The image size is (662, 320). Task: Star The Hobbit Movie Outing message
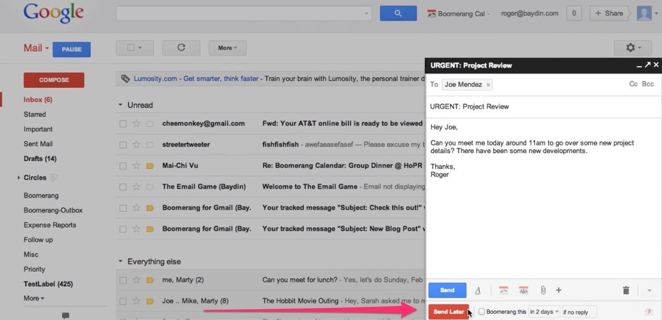point(136,301)
